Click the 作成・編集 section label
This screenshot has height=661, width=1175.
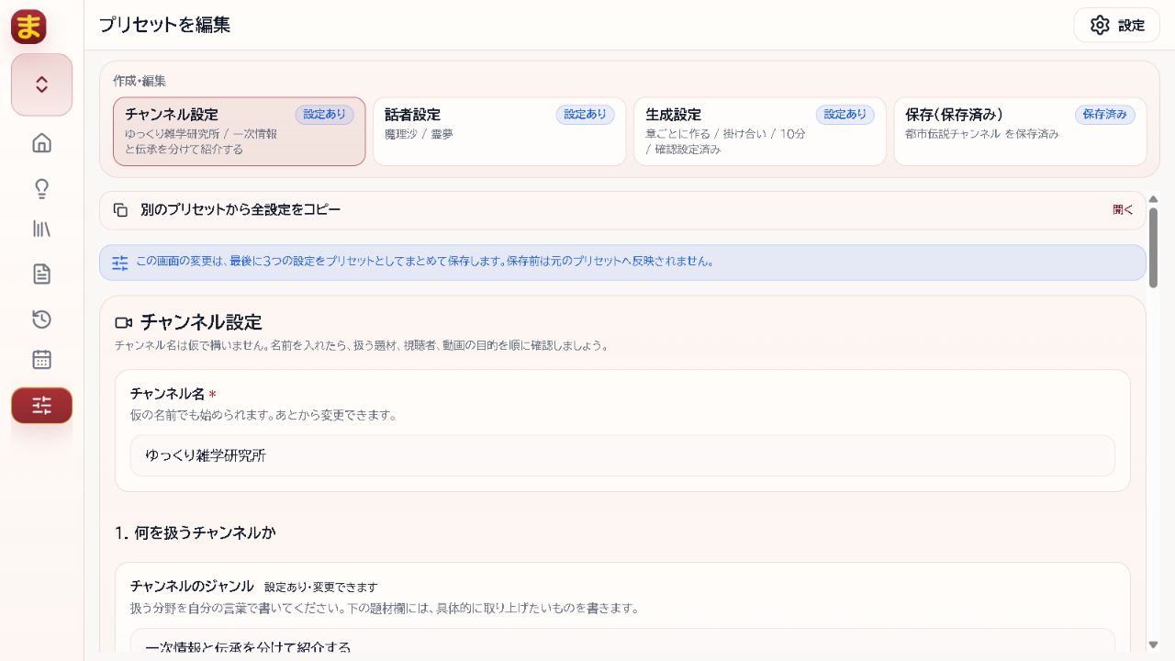click(140, 81)
